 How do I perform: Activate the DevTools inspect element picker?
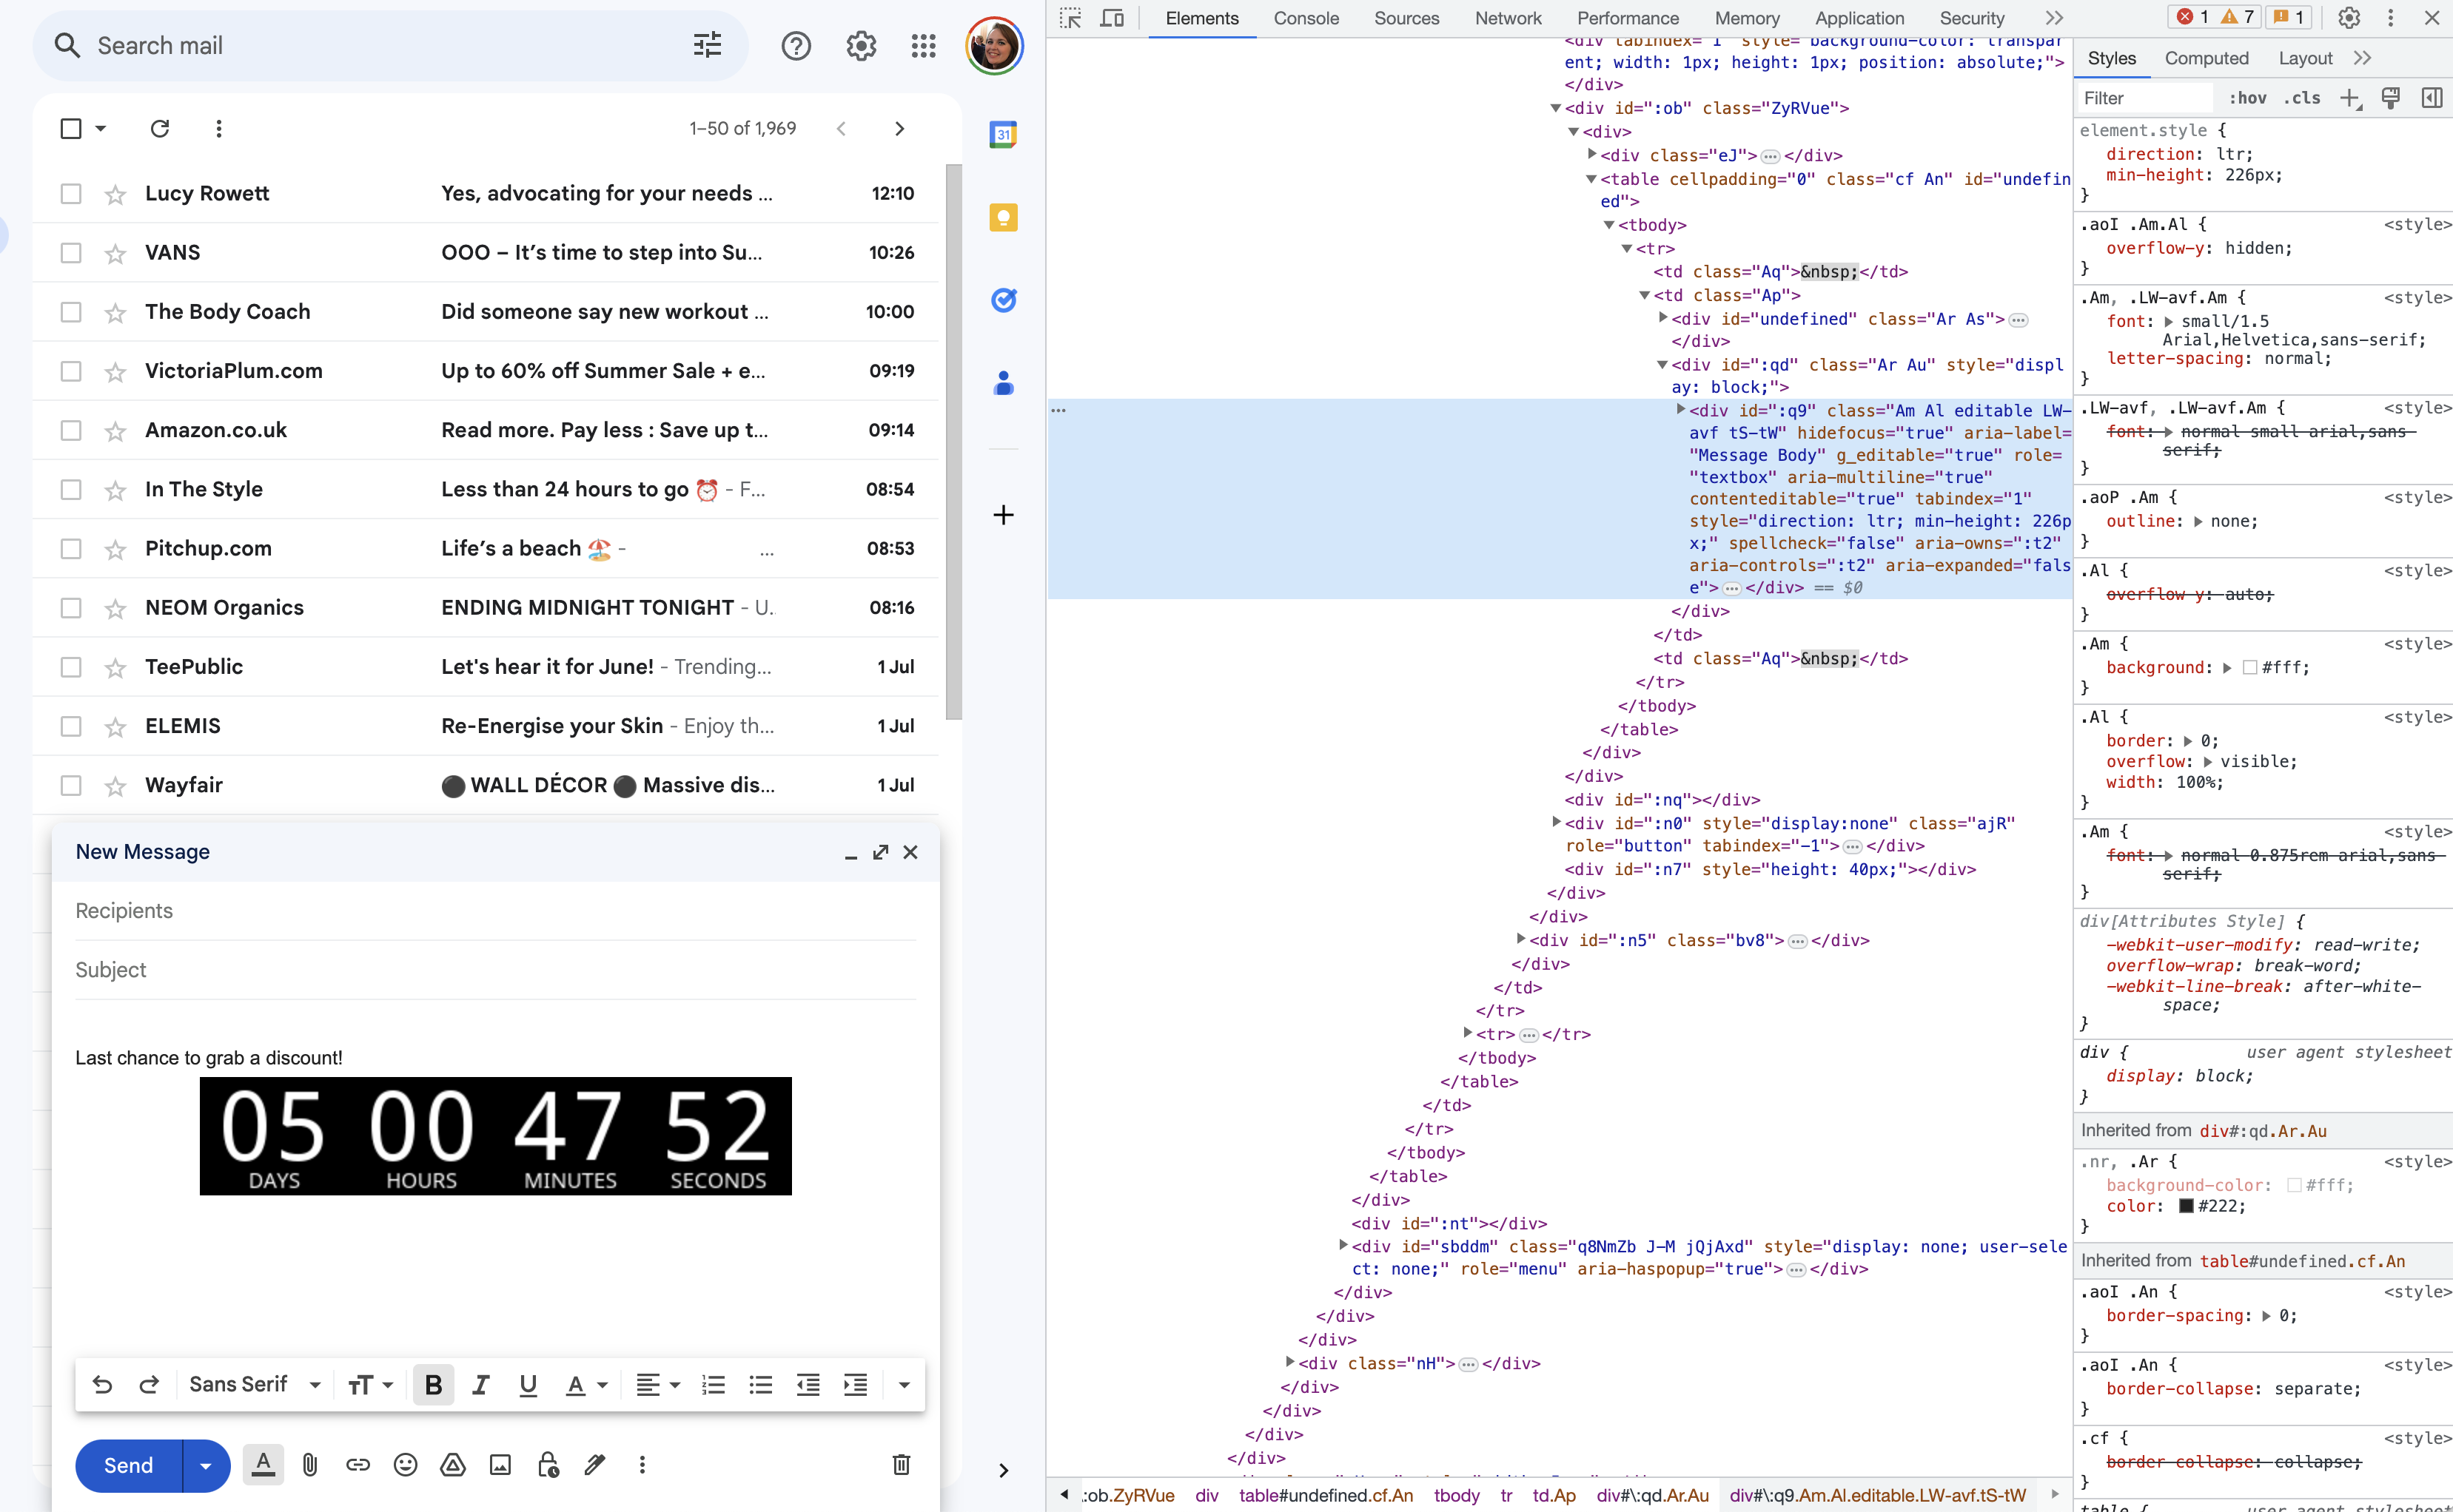tap(1070, 18)
